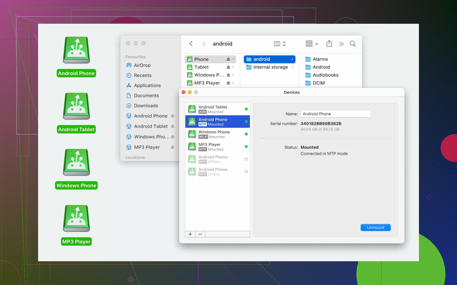The height and width of the screenshot is (285, 457).
Task: Minimize the Devices window
Action: pyautogui.click(x=190, y=92)
